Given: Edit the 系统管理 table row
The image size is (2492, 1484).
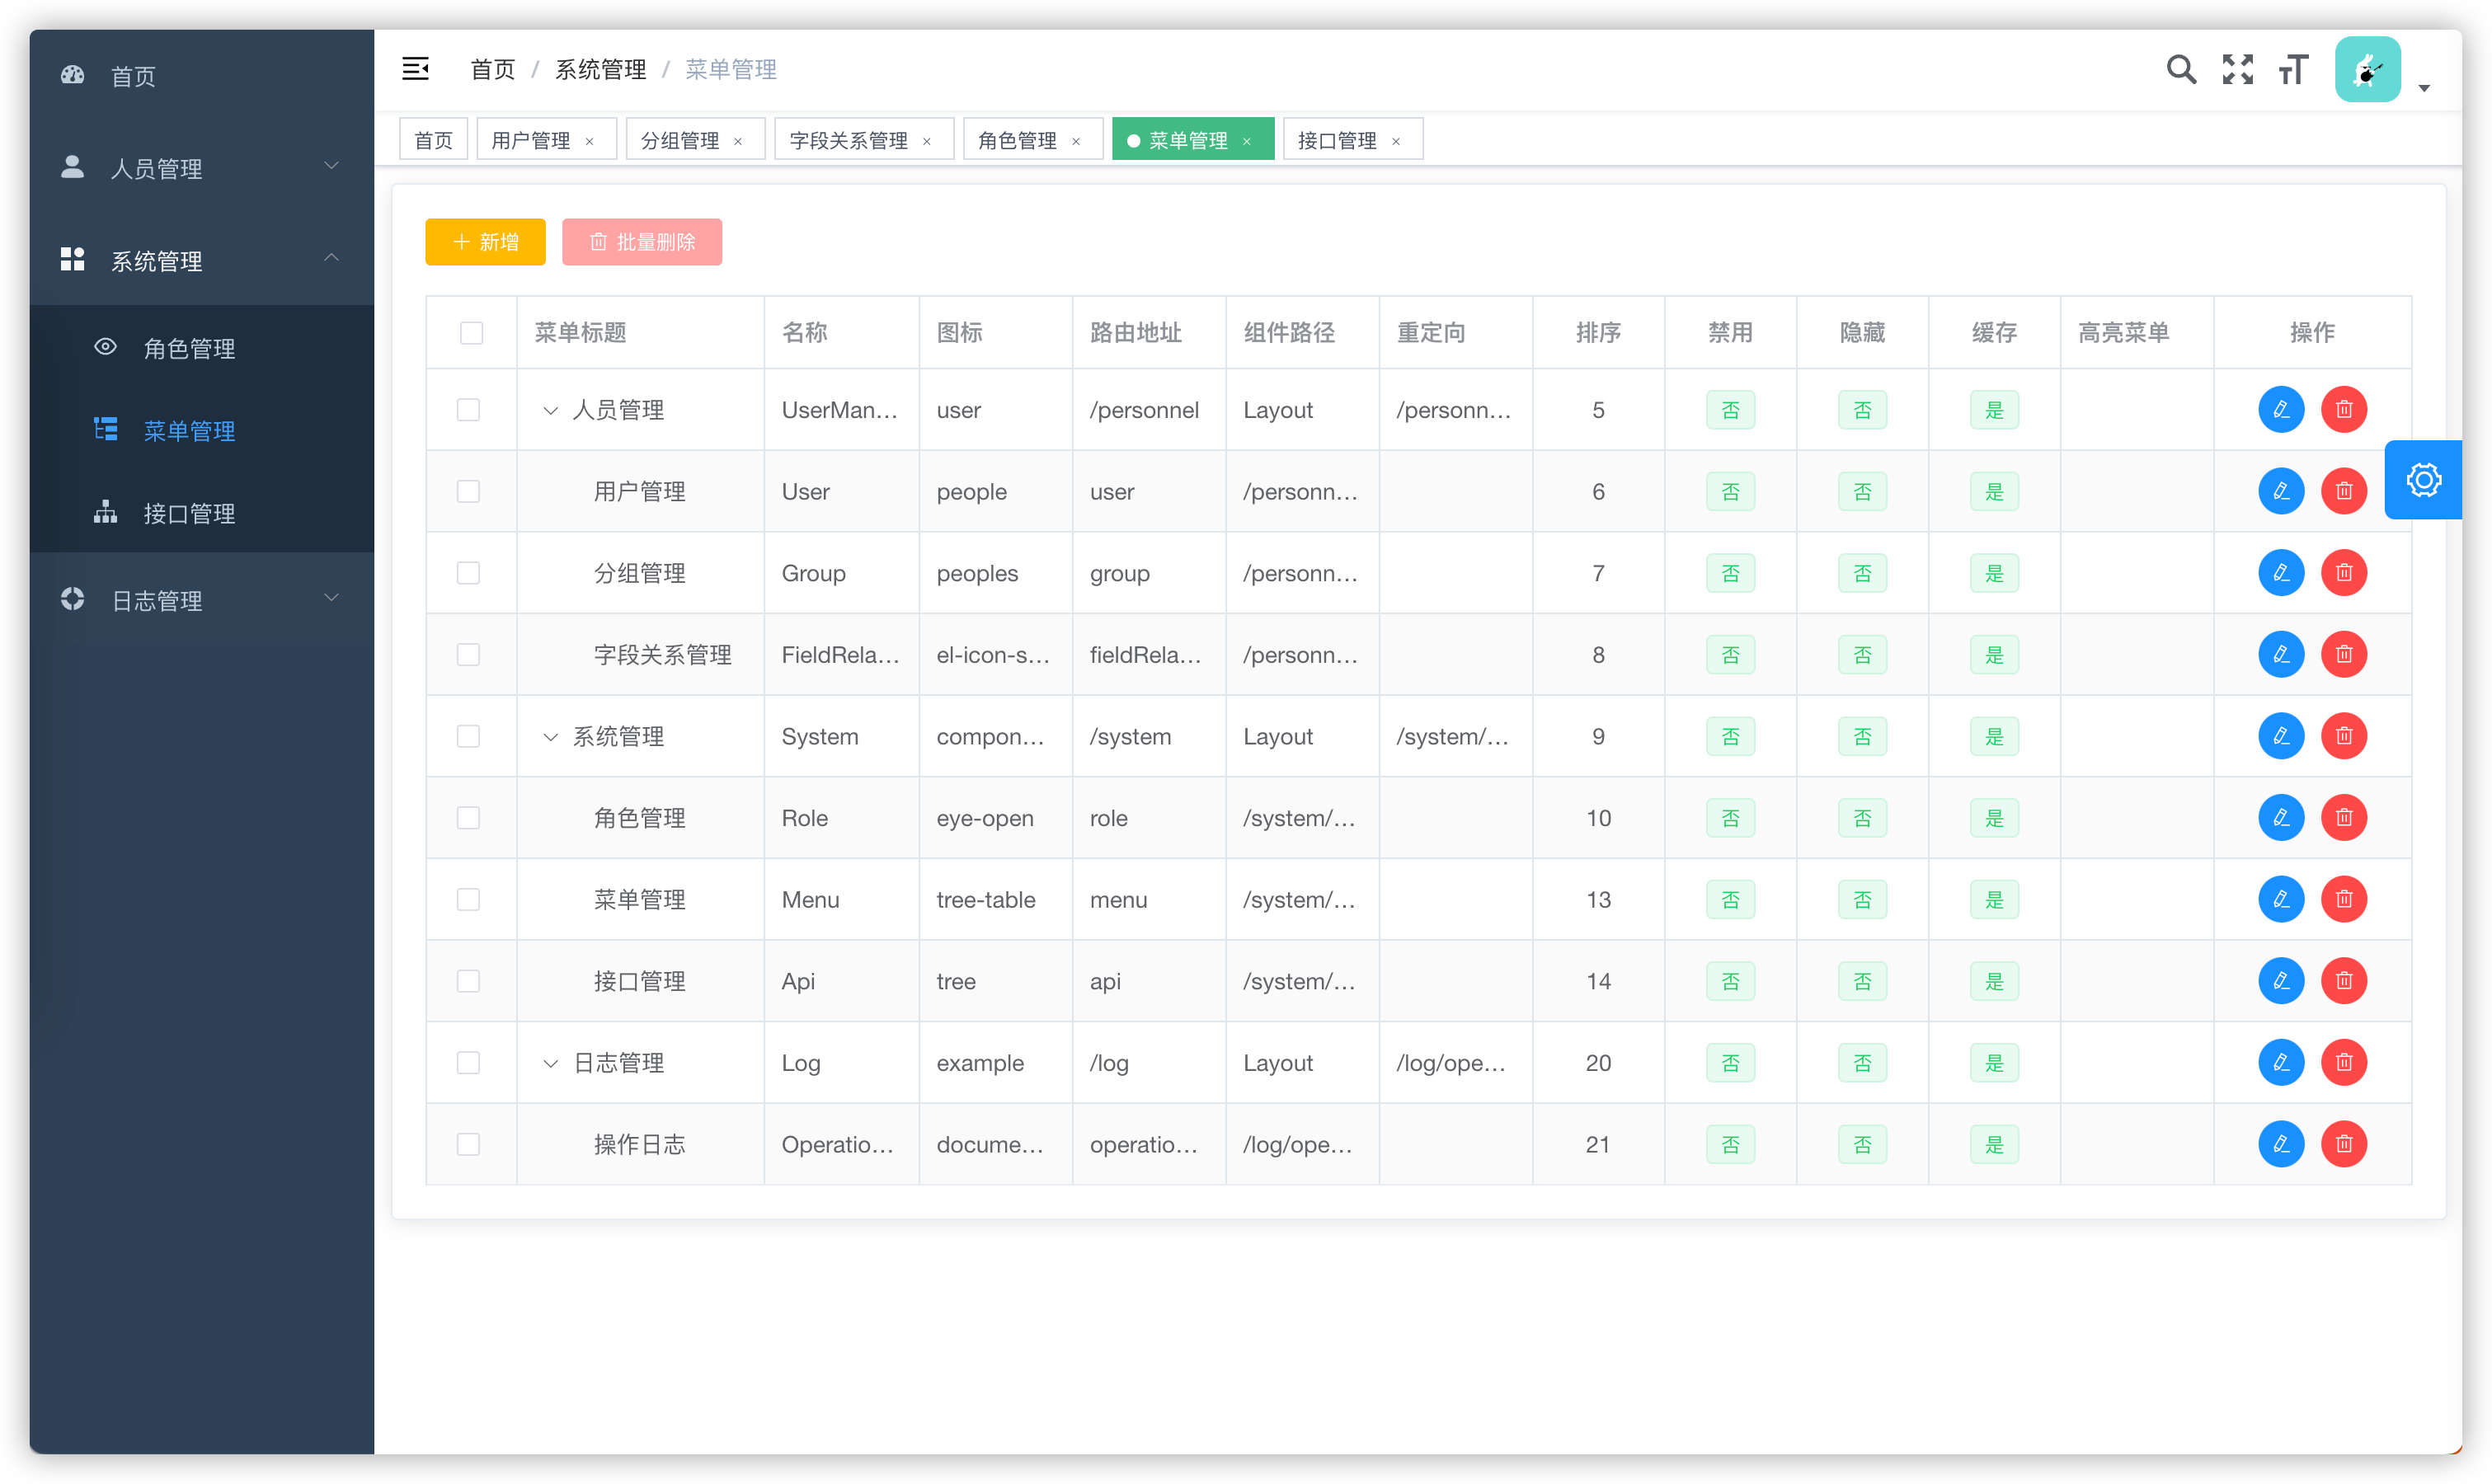Looking at the screenshot, I should [2281, 736].
